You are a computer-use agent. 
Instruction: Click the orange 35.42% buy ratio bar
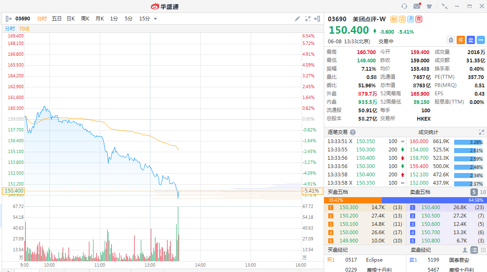coord(353,200)
